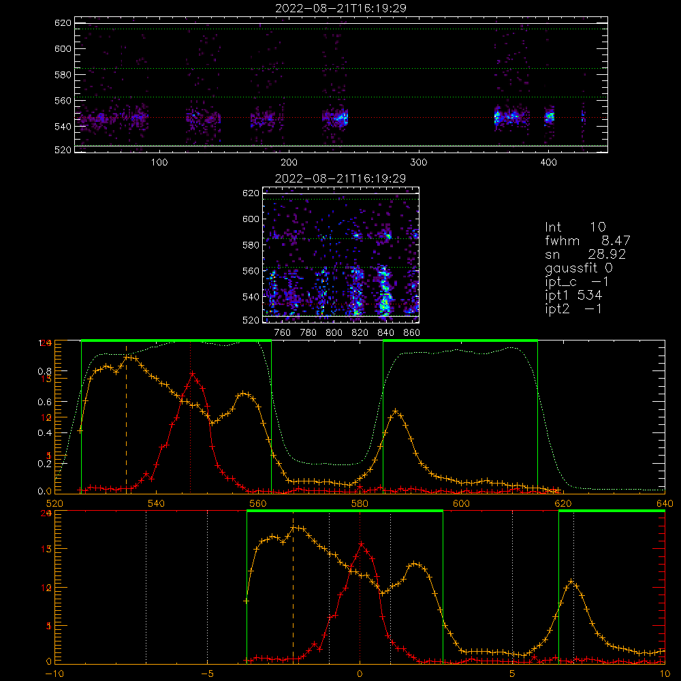Viewport: 681px width, 681px height.
Task: Select the 'sn 28.92' readout
Action: point(585,254)
